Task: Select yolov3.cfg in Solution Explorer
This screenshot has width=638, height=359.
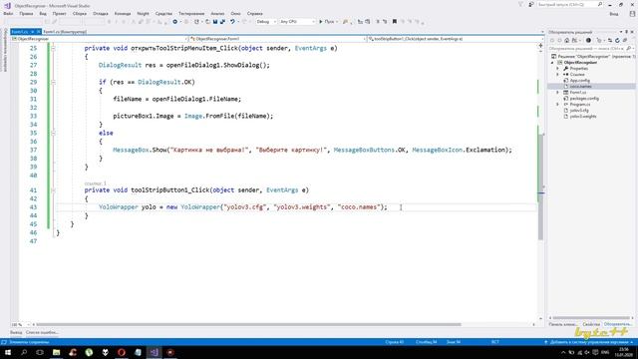Action: (x=579, y=111)
